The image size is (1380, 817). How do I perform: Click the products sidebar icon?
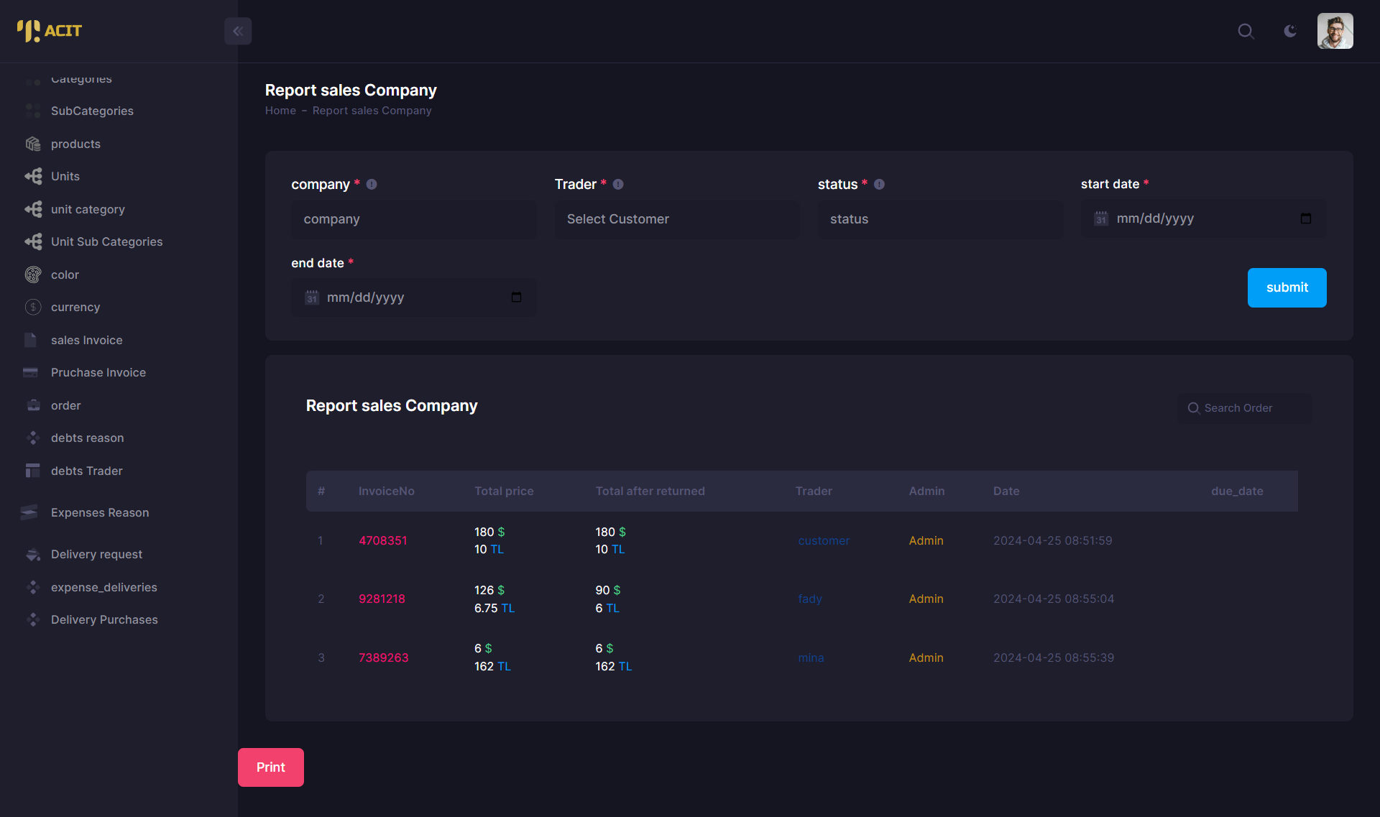click(33, 144)
